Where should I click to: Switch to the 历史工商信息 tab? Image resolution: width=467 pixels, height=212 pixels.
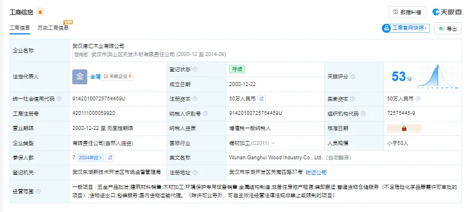53,28
